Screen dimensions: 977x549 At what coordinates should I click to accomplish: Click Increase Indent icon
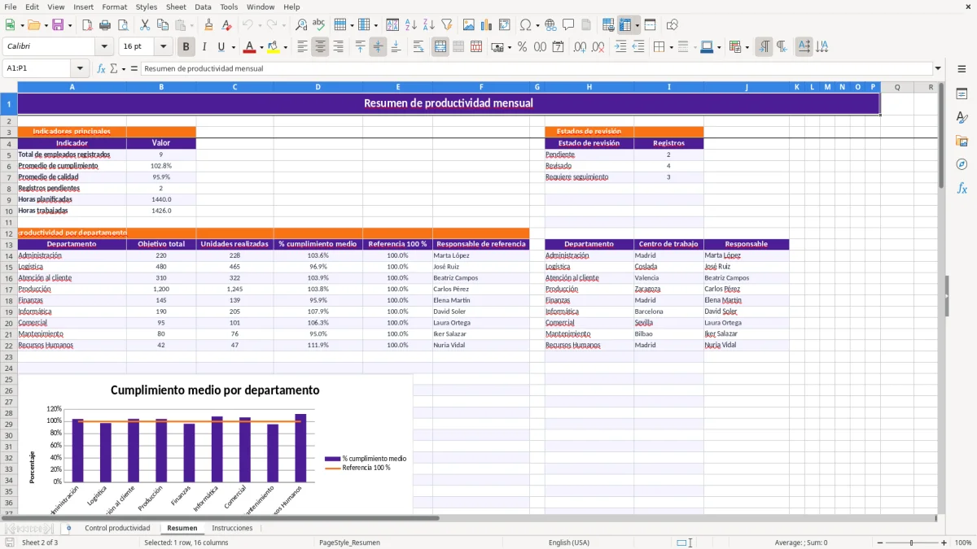620,47
